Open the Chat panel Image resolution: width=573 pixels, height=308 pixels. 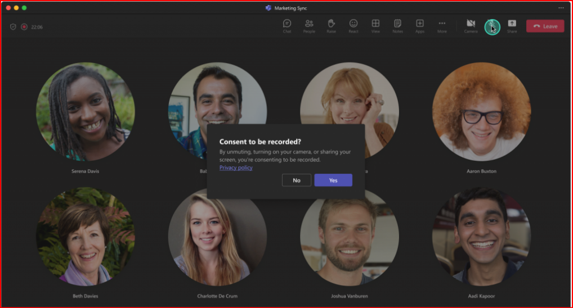pyautogui.click(x=287, y=25)
